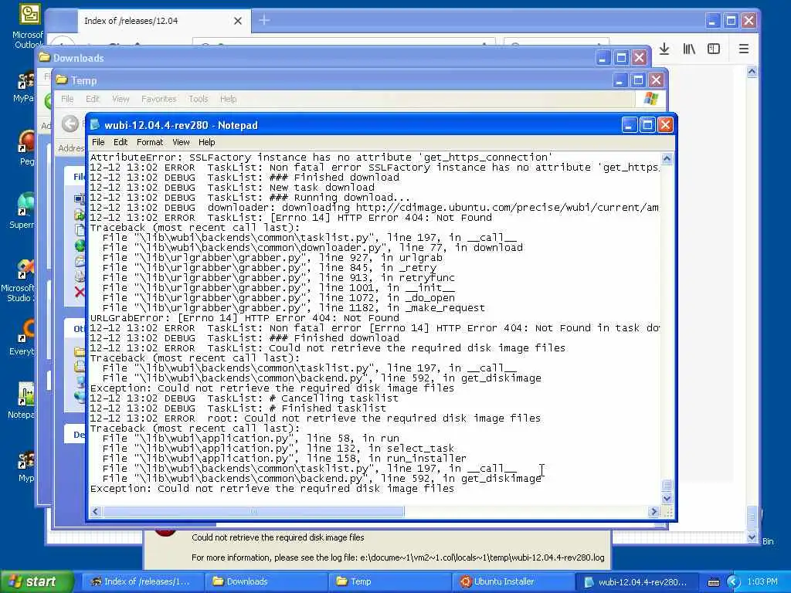Switch to wubi-12.04.4-rev280 taskbar button
The image size is (791, 593).
(x=636, y=581)
